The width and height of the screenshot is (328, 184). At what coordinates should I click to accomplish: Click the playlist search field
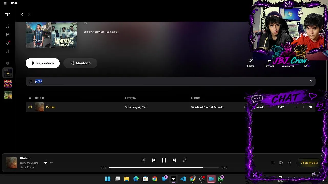click(x=170, y=81)
